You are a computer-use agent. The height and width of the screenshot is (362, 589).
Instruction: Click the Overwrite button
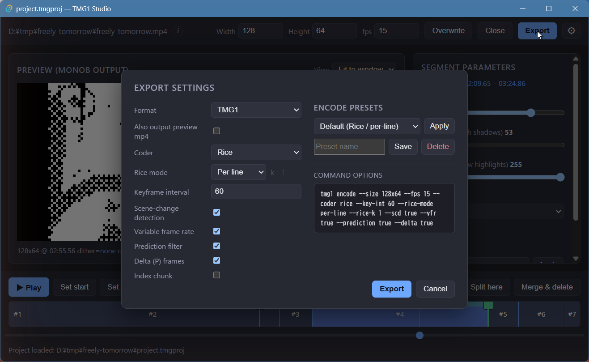448,31
